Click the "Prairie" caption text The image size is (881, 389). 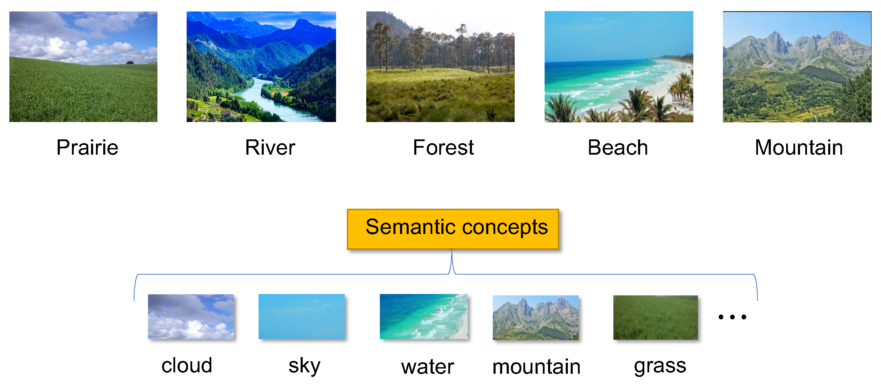click(87, 148)
